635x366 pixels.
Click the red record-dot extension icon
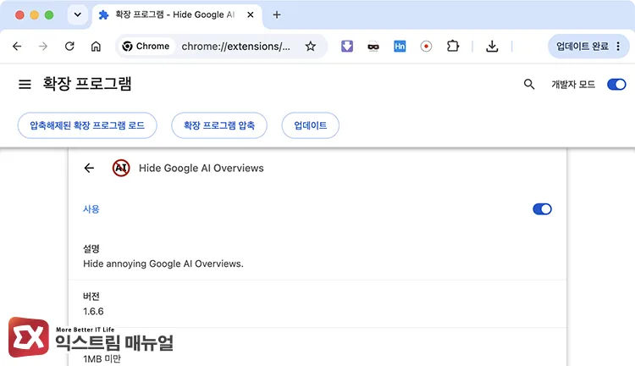point(426,47)
